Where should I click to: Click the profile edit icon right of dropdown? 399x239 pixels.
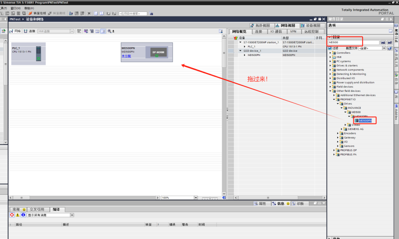[x=390, y=48]
